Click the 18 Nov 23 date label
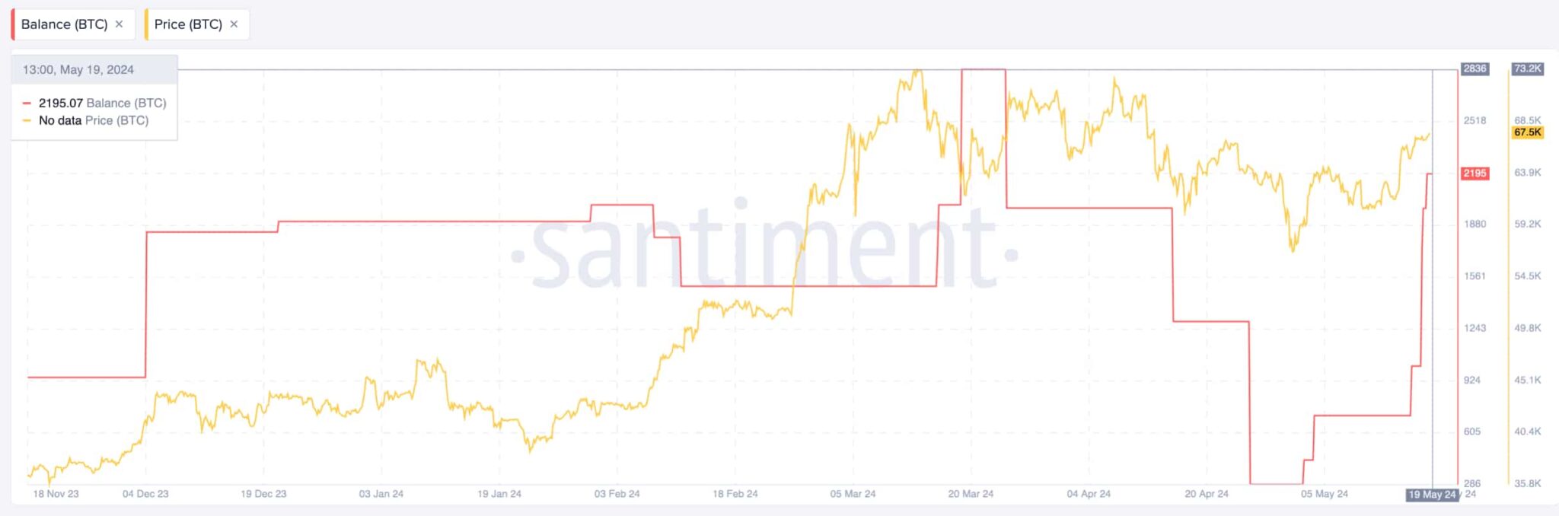 pyautogui.click(x=56, y=494)
